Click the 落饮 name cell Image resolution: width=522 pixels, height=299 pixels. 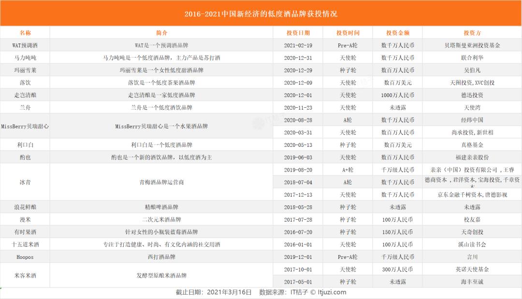pyautogui.click(x=25, y=83)
